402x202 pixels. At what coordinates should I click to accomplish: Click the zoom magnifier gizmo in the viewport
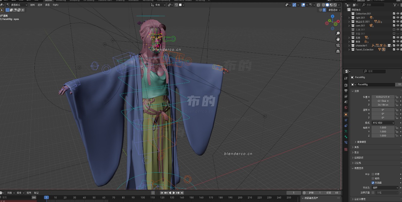(x=338, y=33)
